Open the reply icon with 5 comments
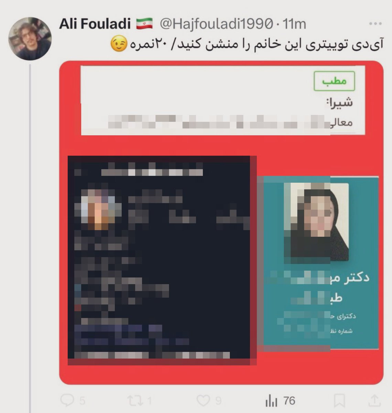Viewport: 392px width, 413px height. (x=67, y=400)
